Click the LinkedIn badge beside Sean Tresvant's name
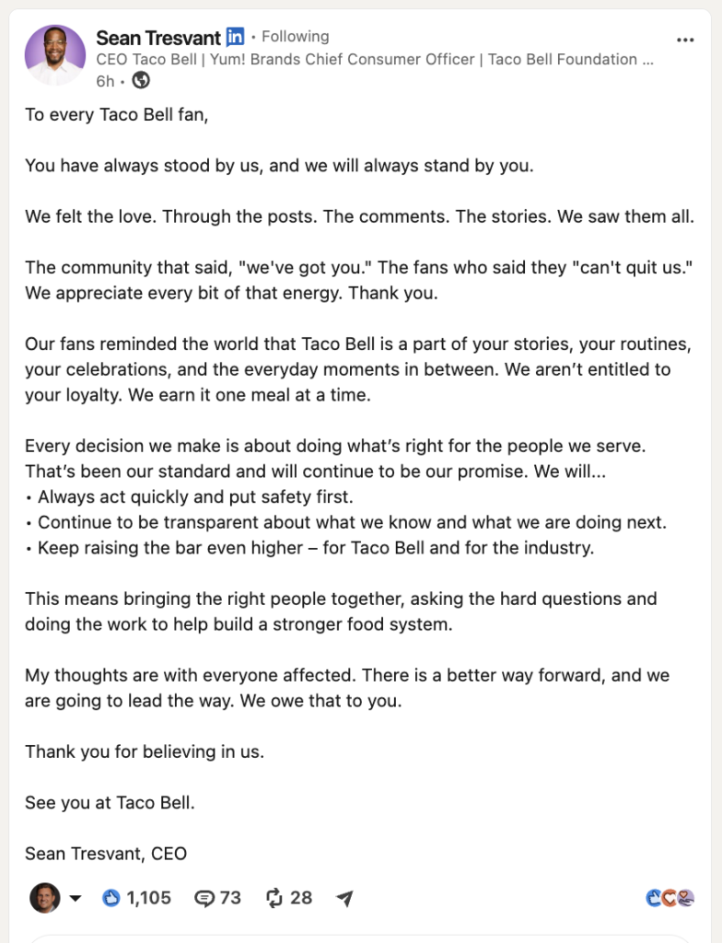722x943 pixels. pos(235,37)
